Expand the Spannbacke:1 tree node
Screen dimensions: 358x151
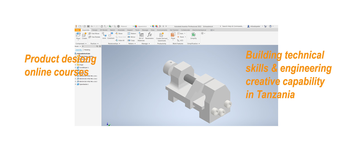(x=75, y=84)
